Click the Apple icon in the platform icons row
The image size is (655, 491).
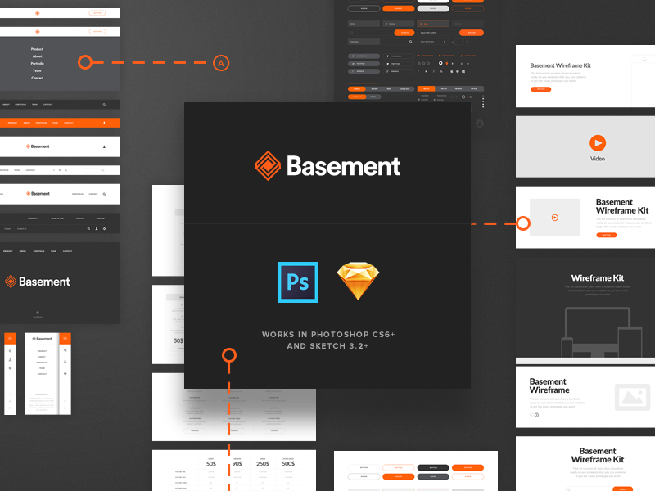coord(451,72)
